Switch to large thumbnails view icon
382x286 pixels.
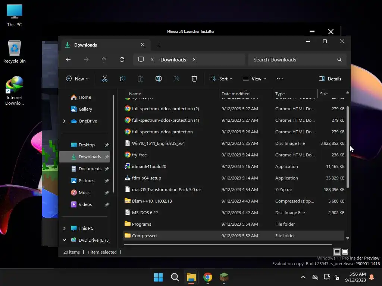(x=345, y=252)
